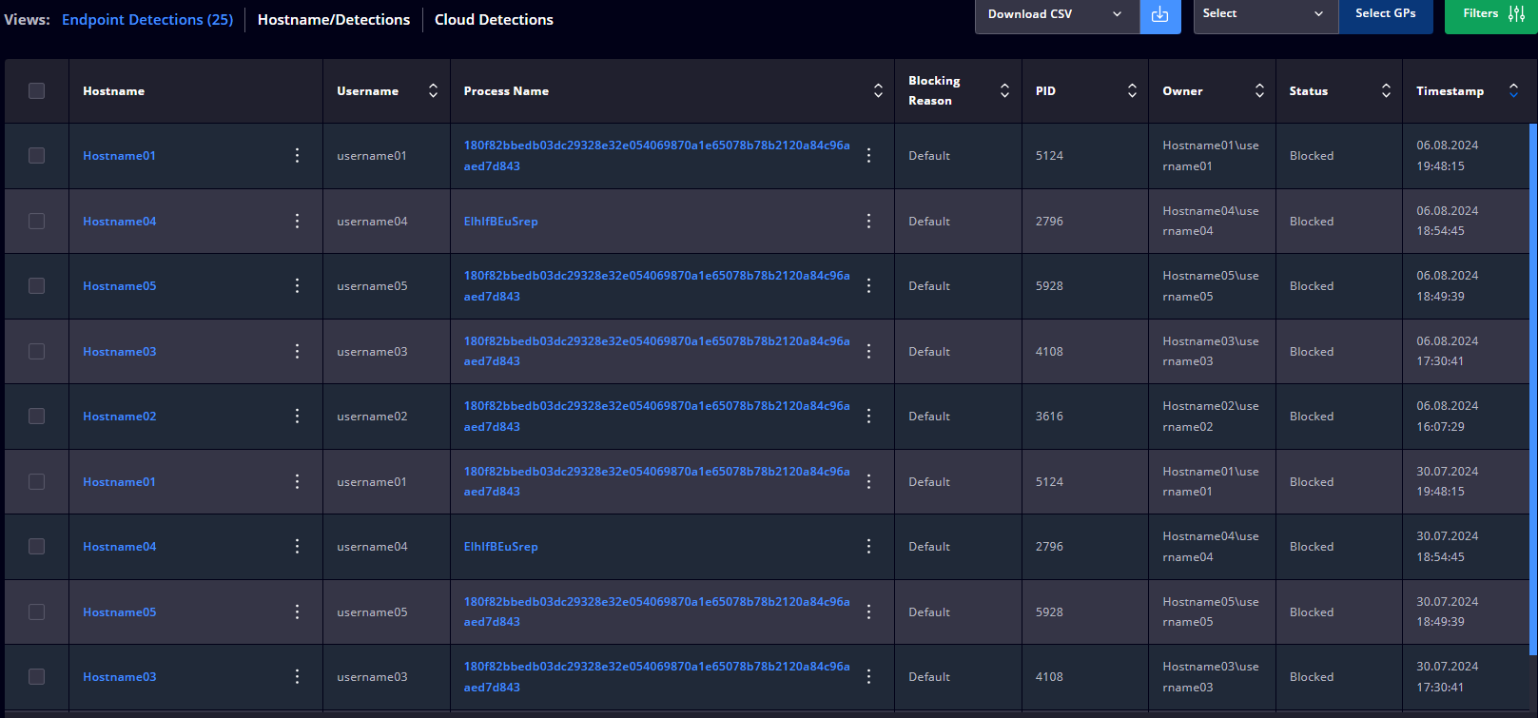Screen dimensions: 1538x718
Task: Open process options menu in PID 4108 06.08.2024 row
Action: click(868, 351)
